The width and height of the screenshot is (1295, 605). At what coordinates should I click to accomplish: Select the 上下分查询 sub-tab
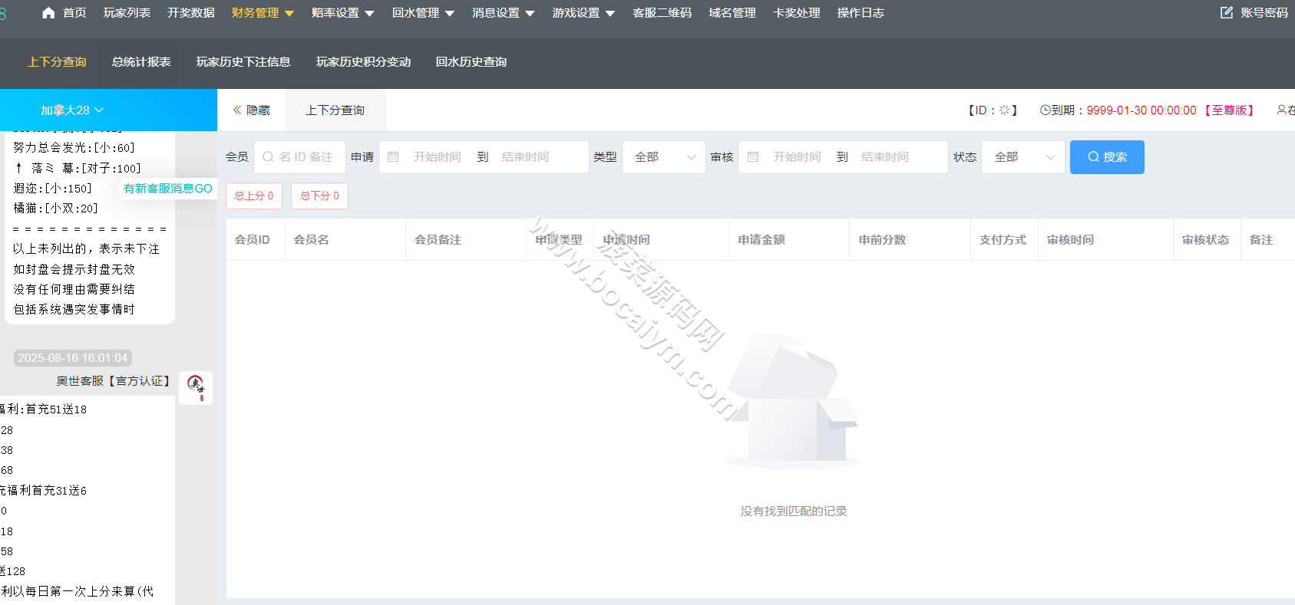(57, 62)
